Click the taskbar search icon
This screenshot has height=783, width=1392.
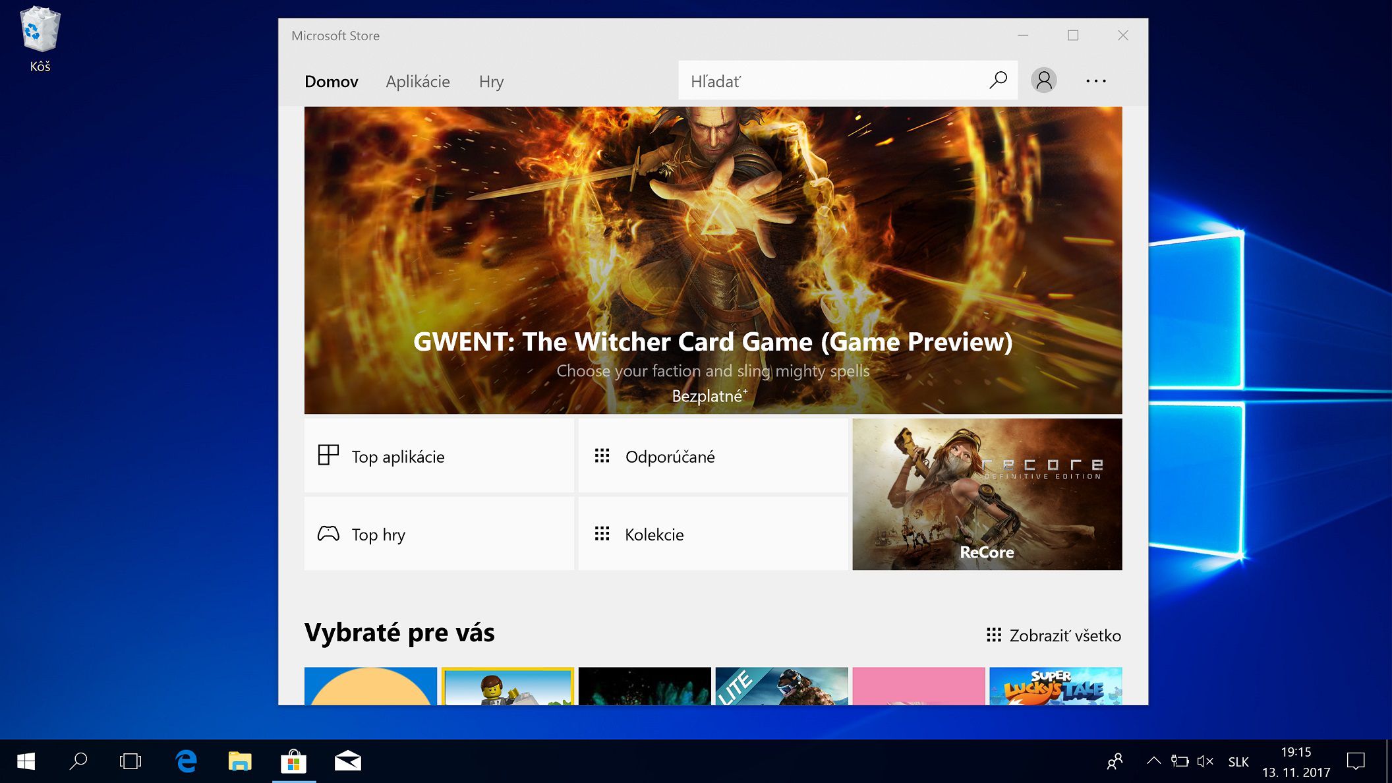(78, 761)
